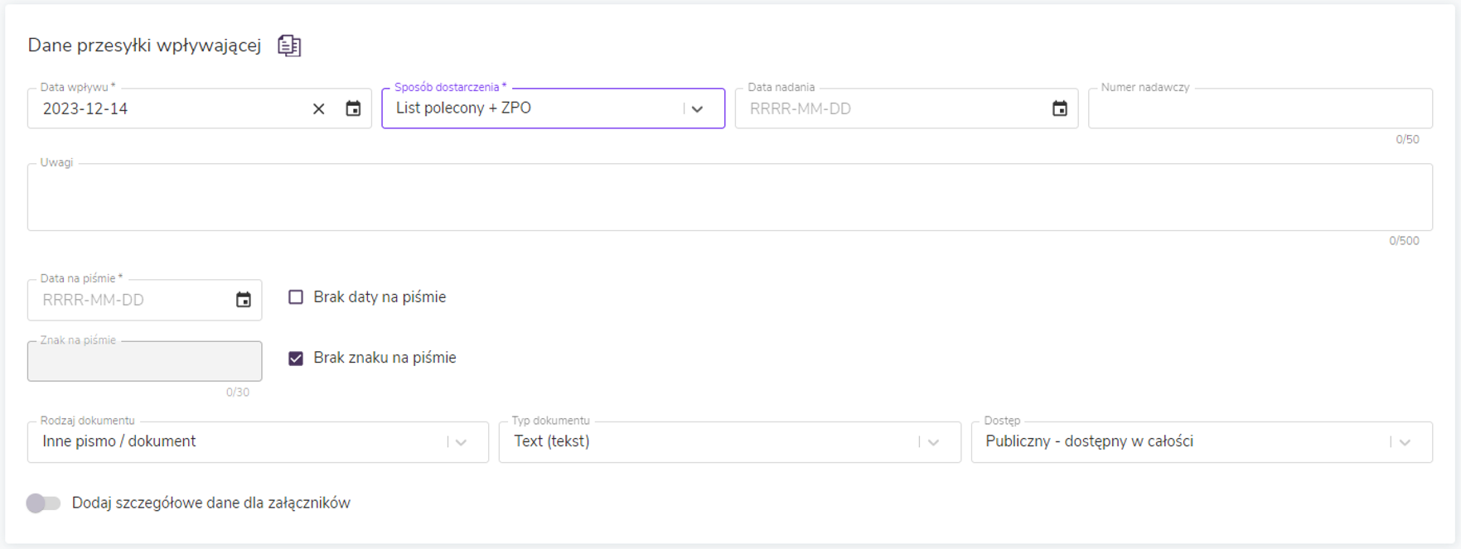Open the Data wpływu calendar picker
The width and height of the screenshot is (1461, 549).
(x=353, y=108)
